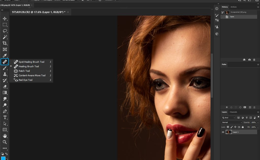Open History panel menu
Viewport: 260px width, 160px height.
258,7
